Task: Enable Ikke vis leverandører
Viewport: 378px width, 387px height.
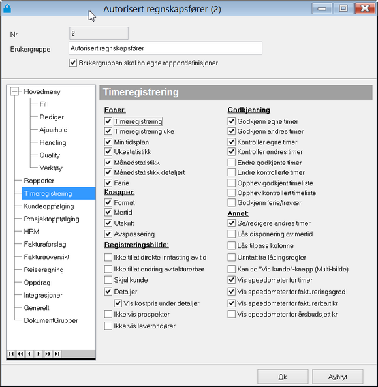Action: tap(108, 326)
